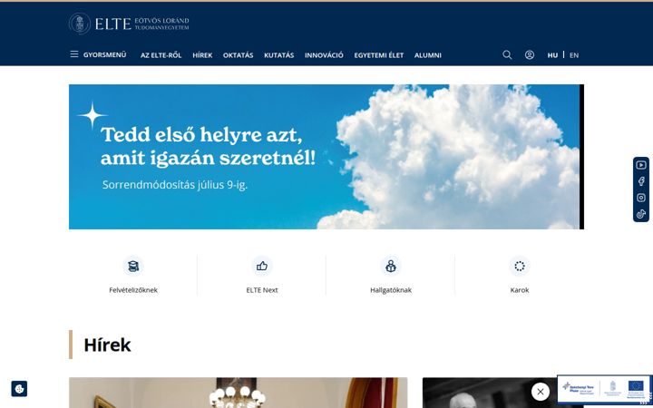Click the ELTE Next thumbs-up icon

tap(262, 266)
